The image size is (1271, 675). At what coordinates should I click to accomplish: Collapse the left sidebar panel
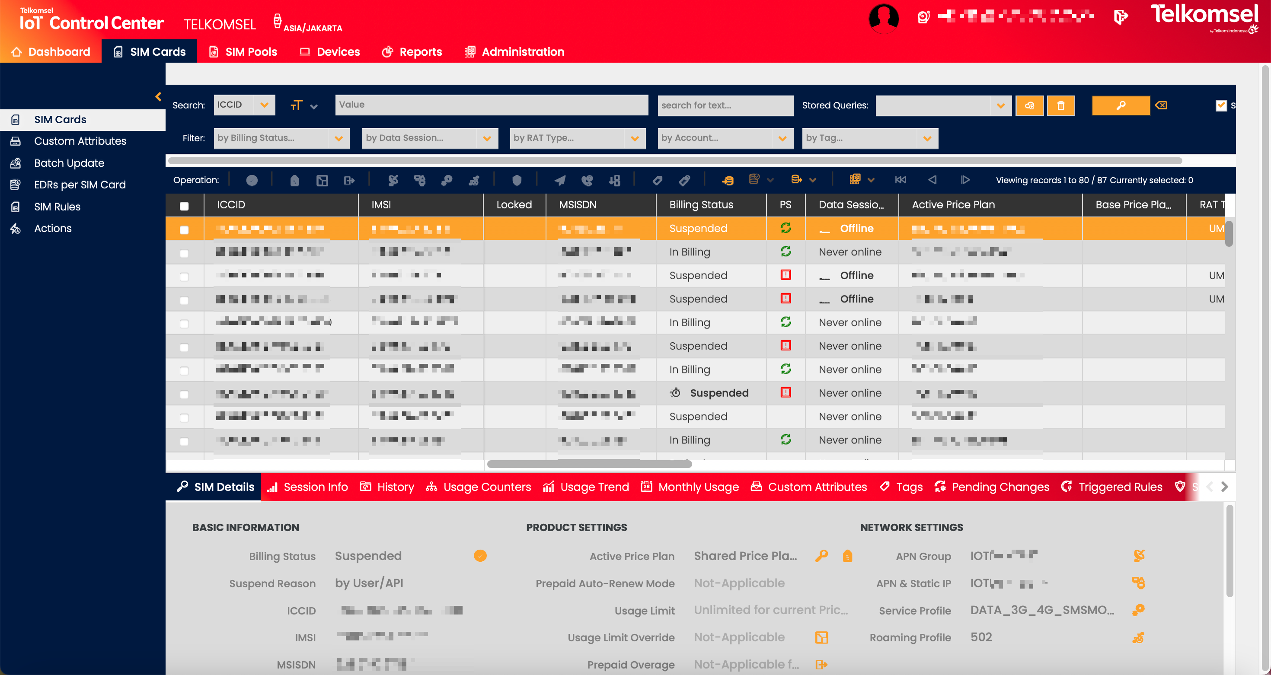(x=158, y=97)
